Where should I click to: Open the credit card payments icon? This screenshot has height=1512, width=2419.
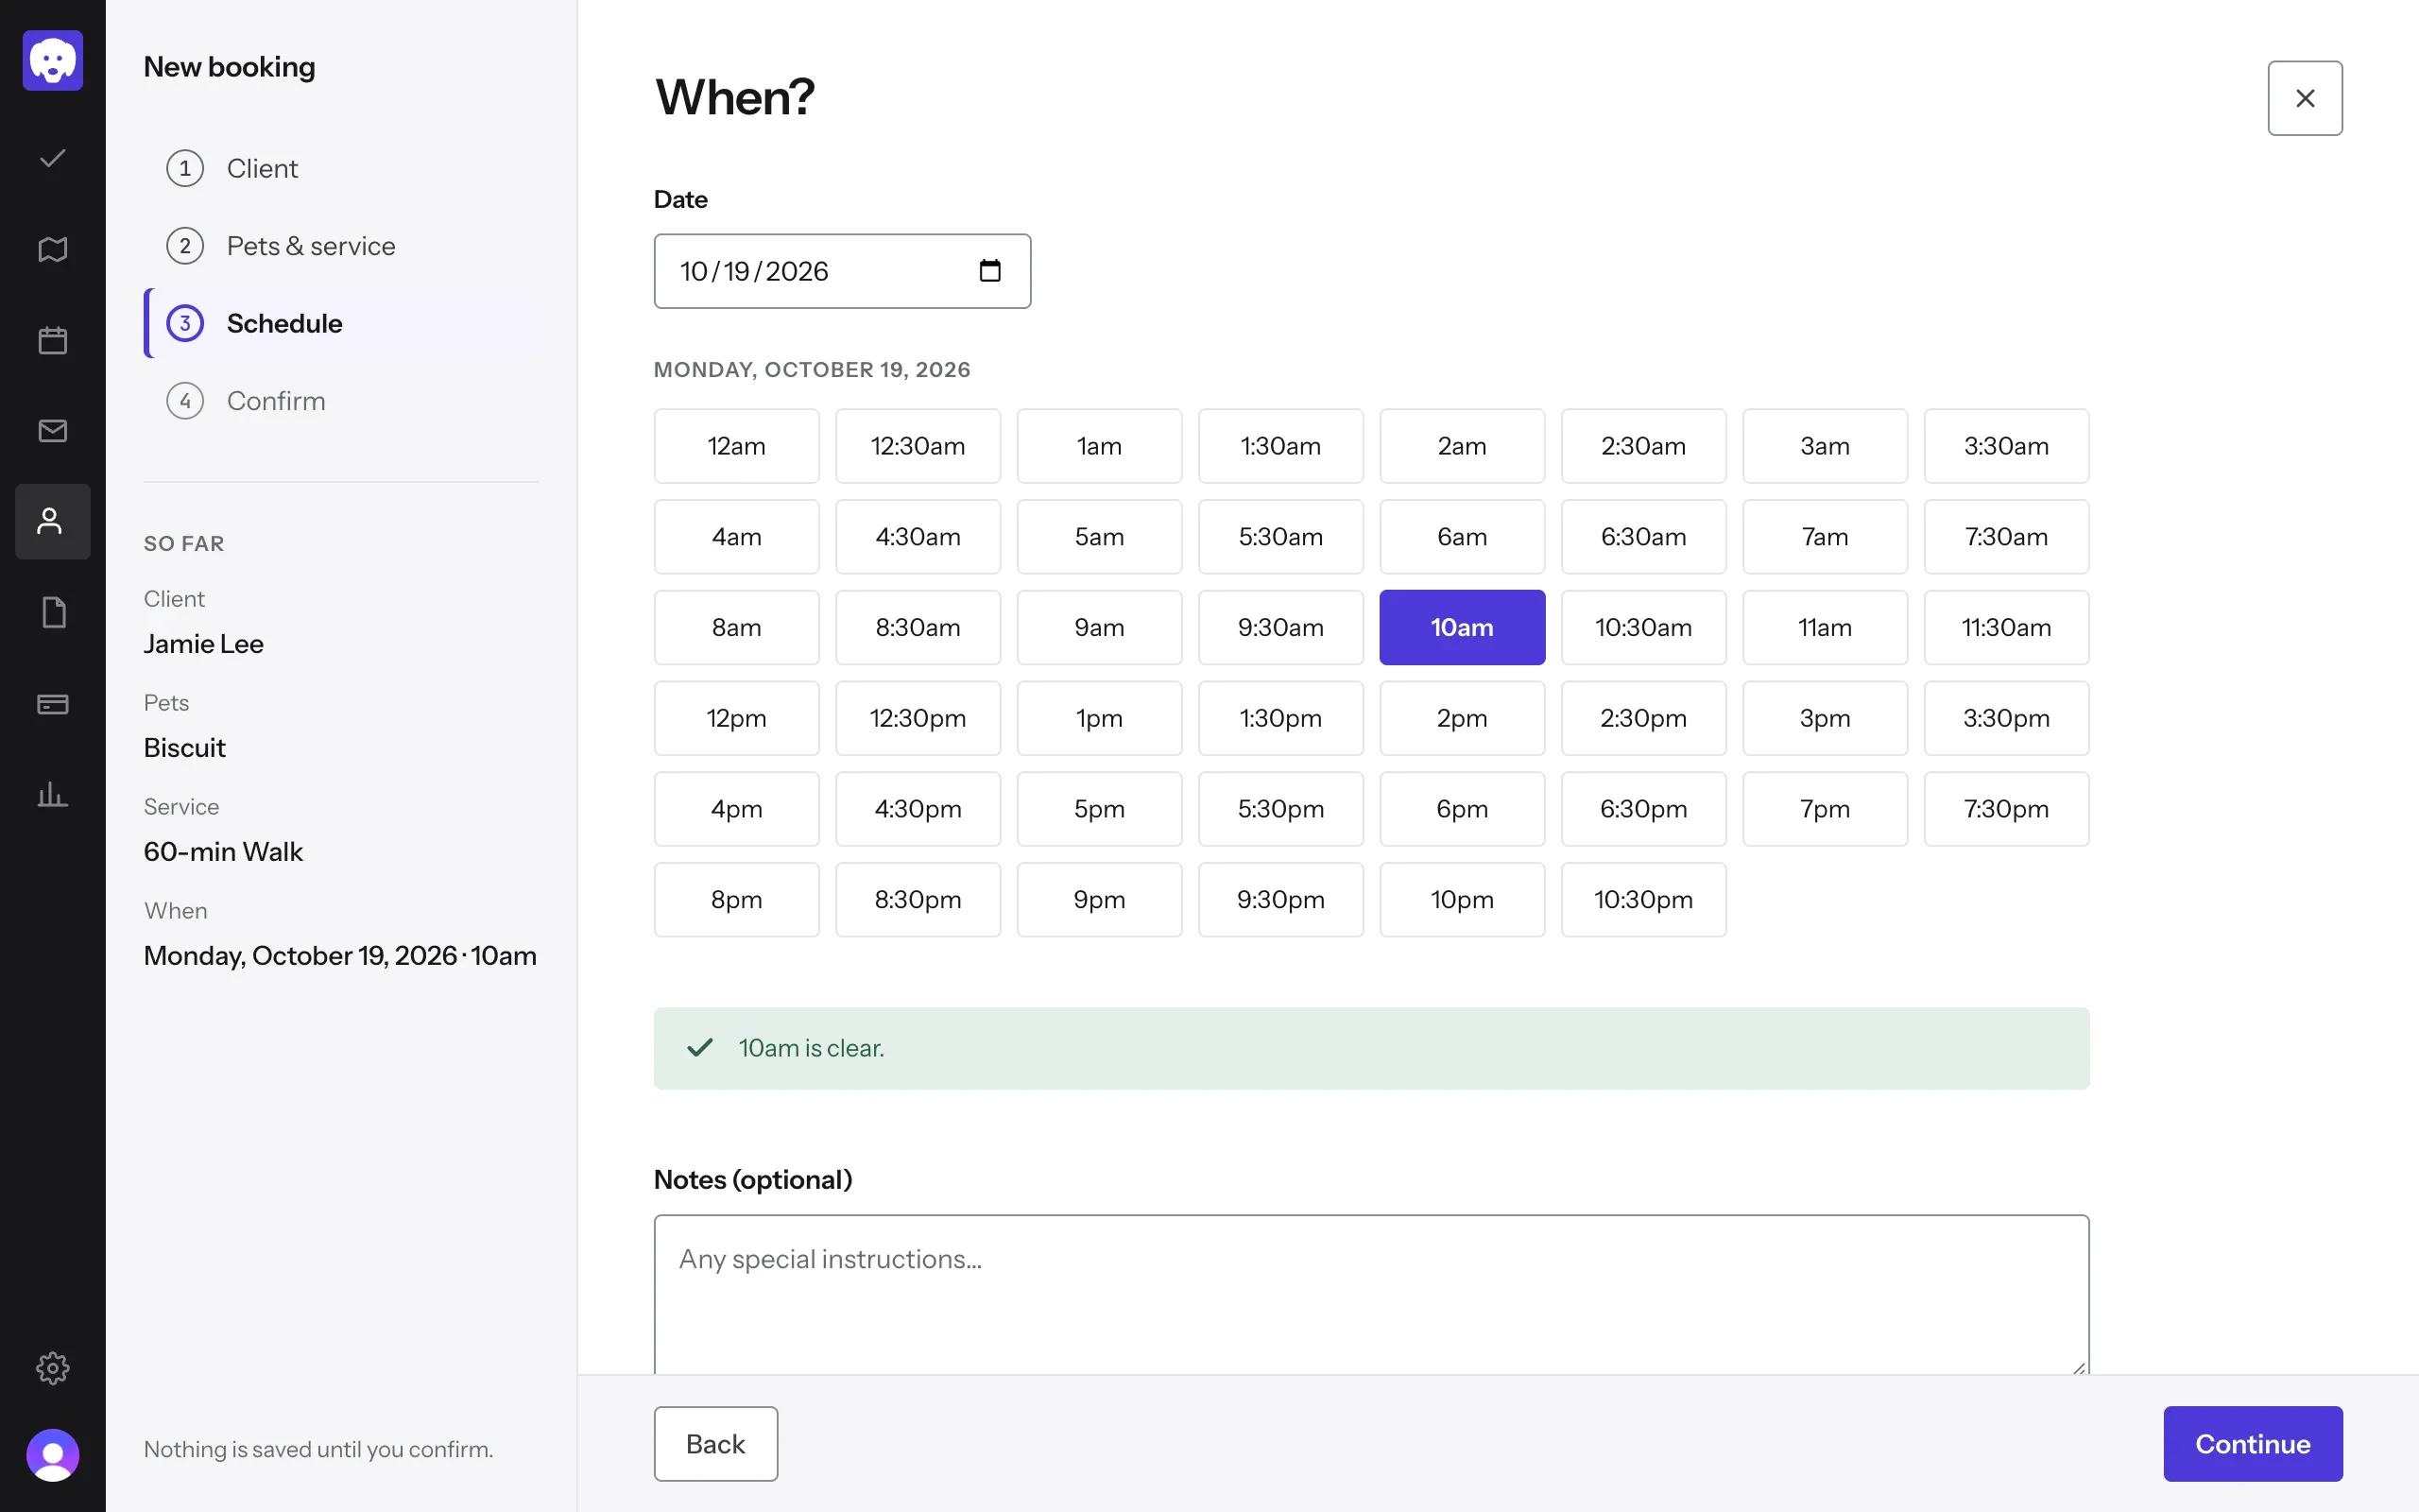click(53, 704)
